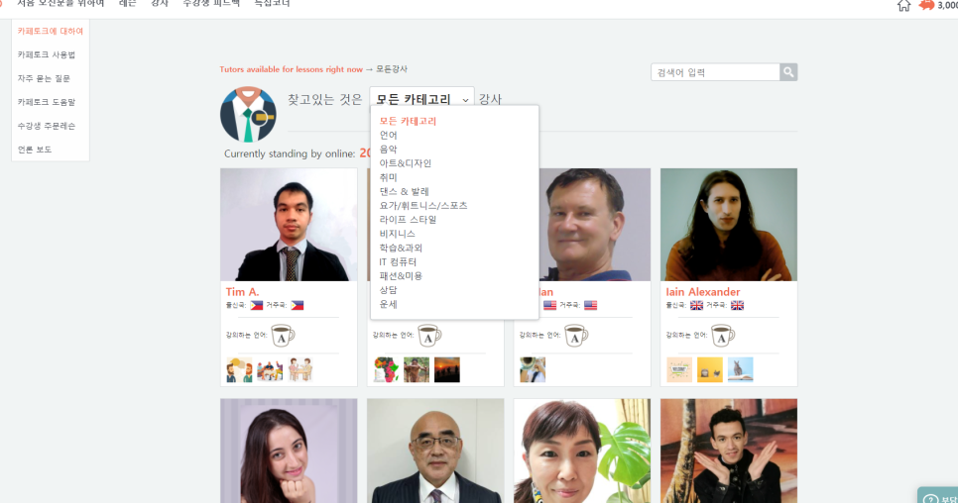
Task: Click Tim A.'s origin country Philippine flag
Action: pos(257,305)
